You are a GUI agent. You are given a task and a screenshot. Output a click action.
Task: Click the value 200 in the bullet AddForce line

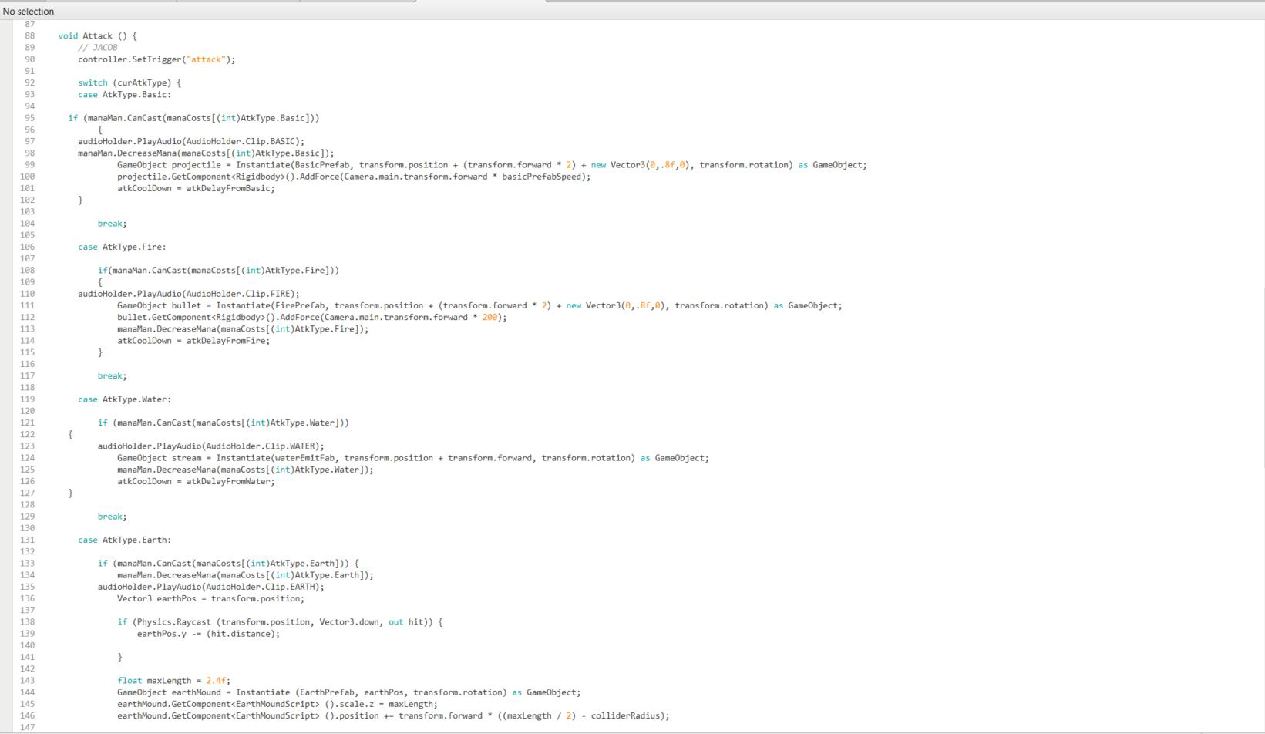click(490, 317)
